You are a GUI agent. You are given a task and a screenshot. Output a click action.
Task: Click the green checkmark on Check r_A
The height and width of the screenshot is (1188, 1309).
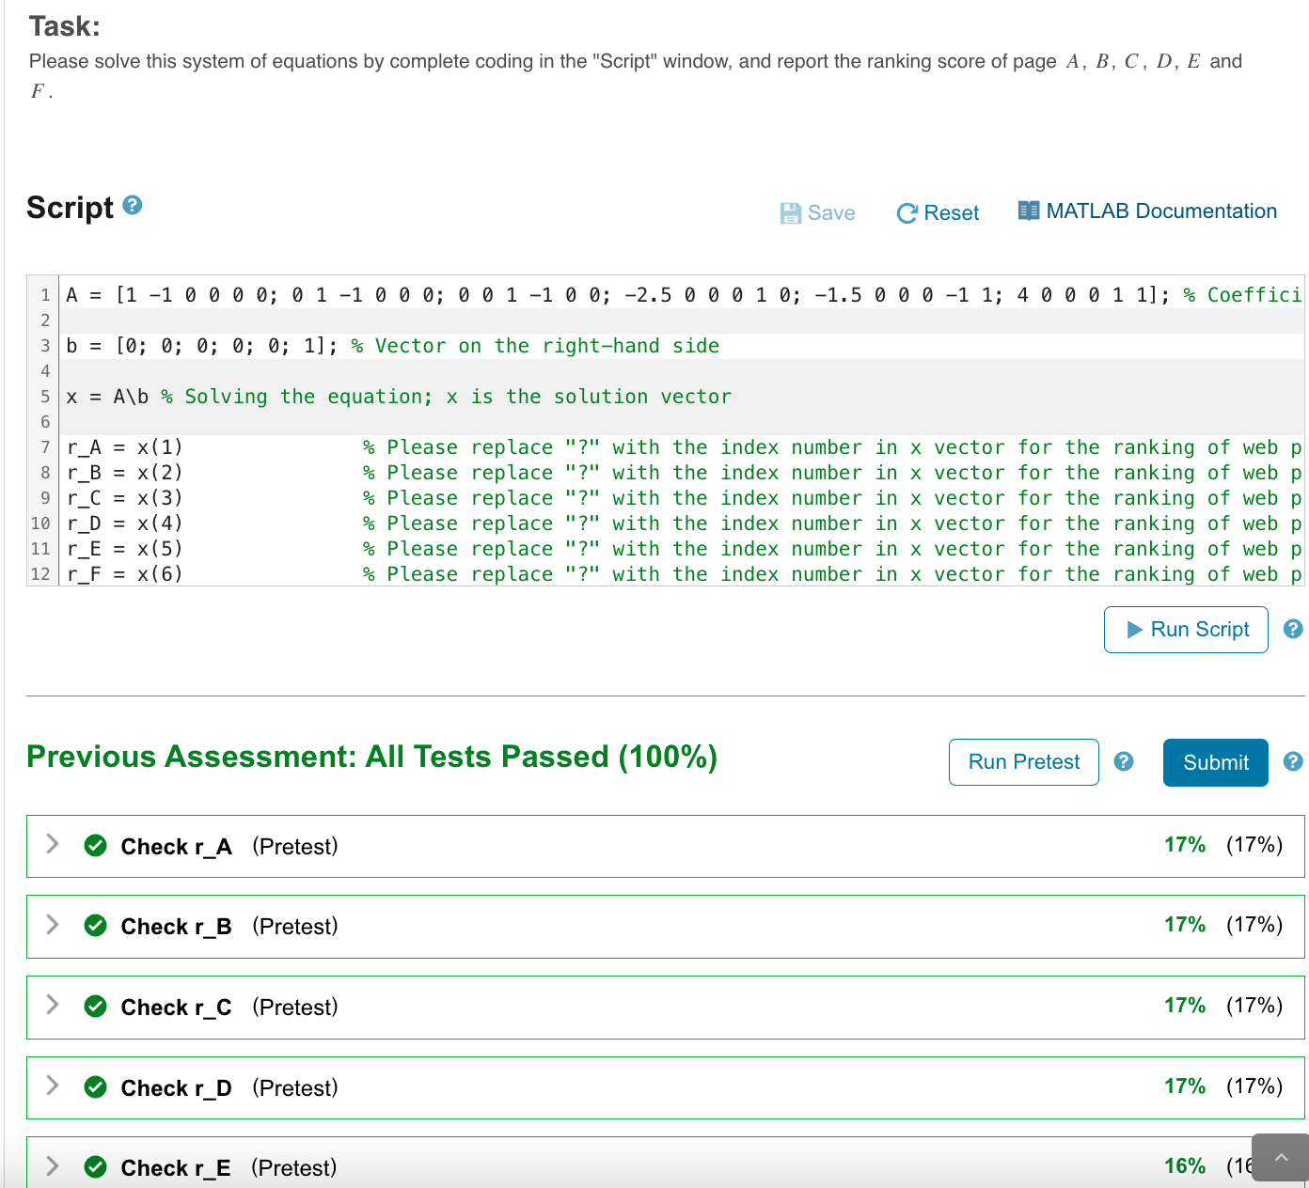point(96,845)
